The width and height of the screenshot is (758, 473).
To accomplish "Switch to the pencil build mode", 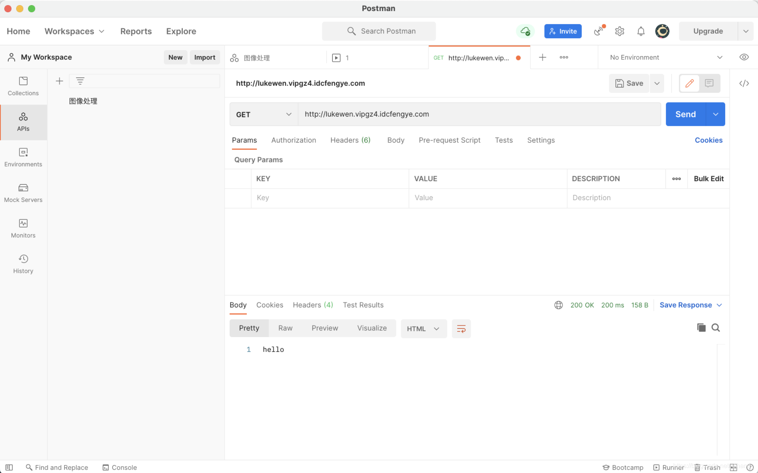I will coord(689,83).
